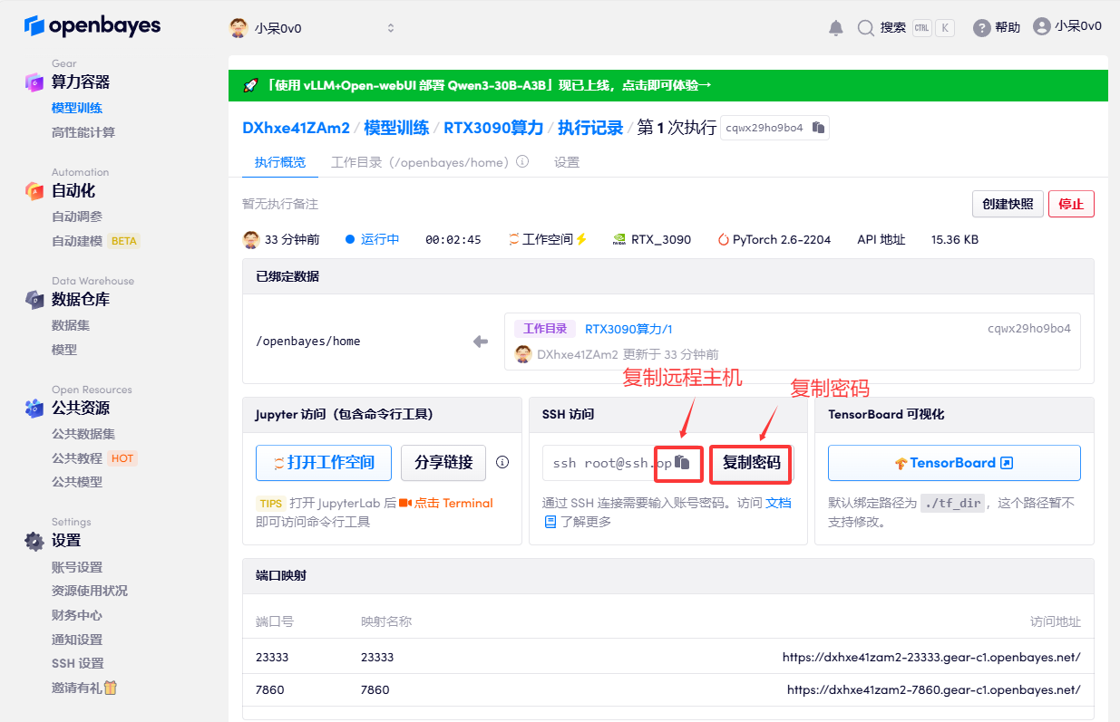Click the NVIDIA RTX_3090 icon

coord(620,240)
